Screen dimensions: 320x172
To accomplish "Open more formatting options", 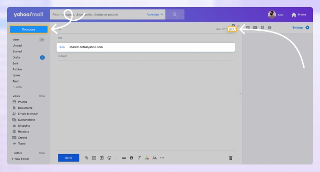I will click(162, 158).
